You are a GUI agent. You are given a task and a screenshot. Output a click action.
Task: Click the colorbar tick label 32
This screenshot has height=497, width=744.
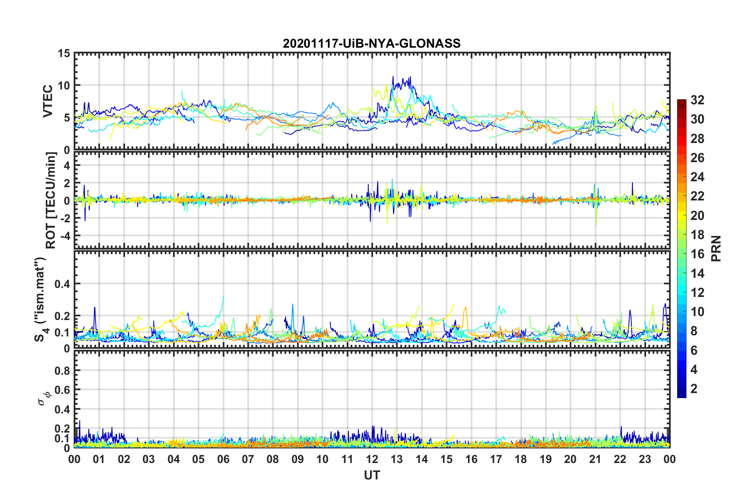click(x=697, y=100)
